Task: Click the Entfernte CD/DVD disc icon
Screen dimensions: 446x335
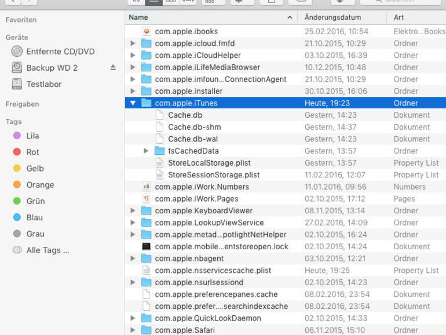Action: (x=17, y=51)
